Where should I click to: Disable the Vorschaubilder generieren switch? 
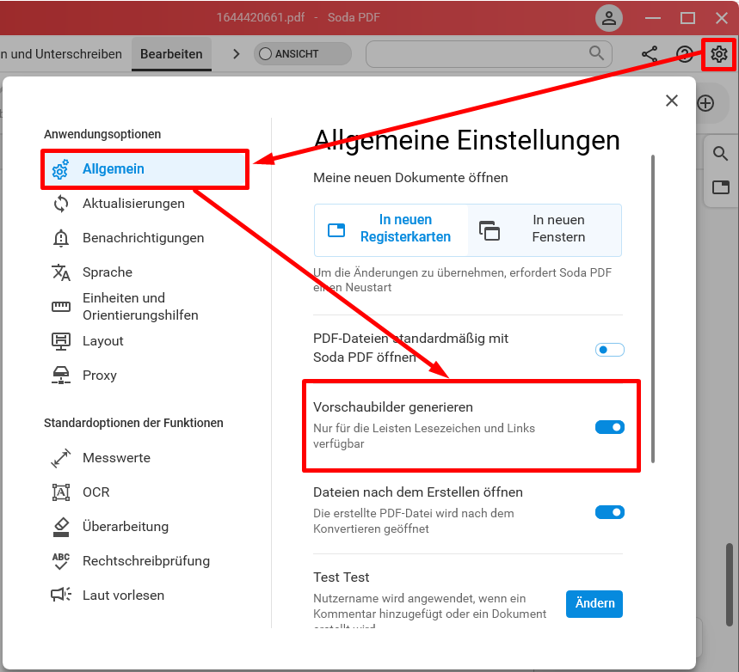click(x=609, y=427)
